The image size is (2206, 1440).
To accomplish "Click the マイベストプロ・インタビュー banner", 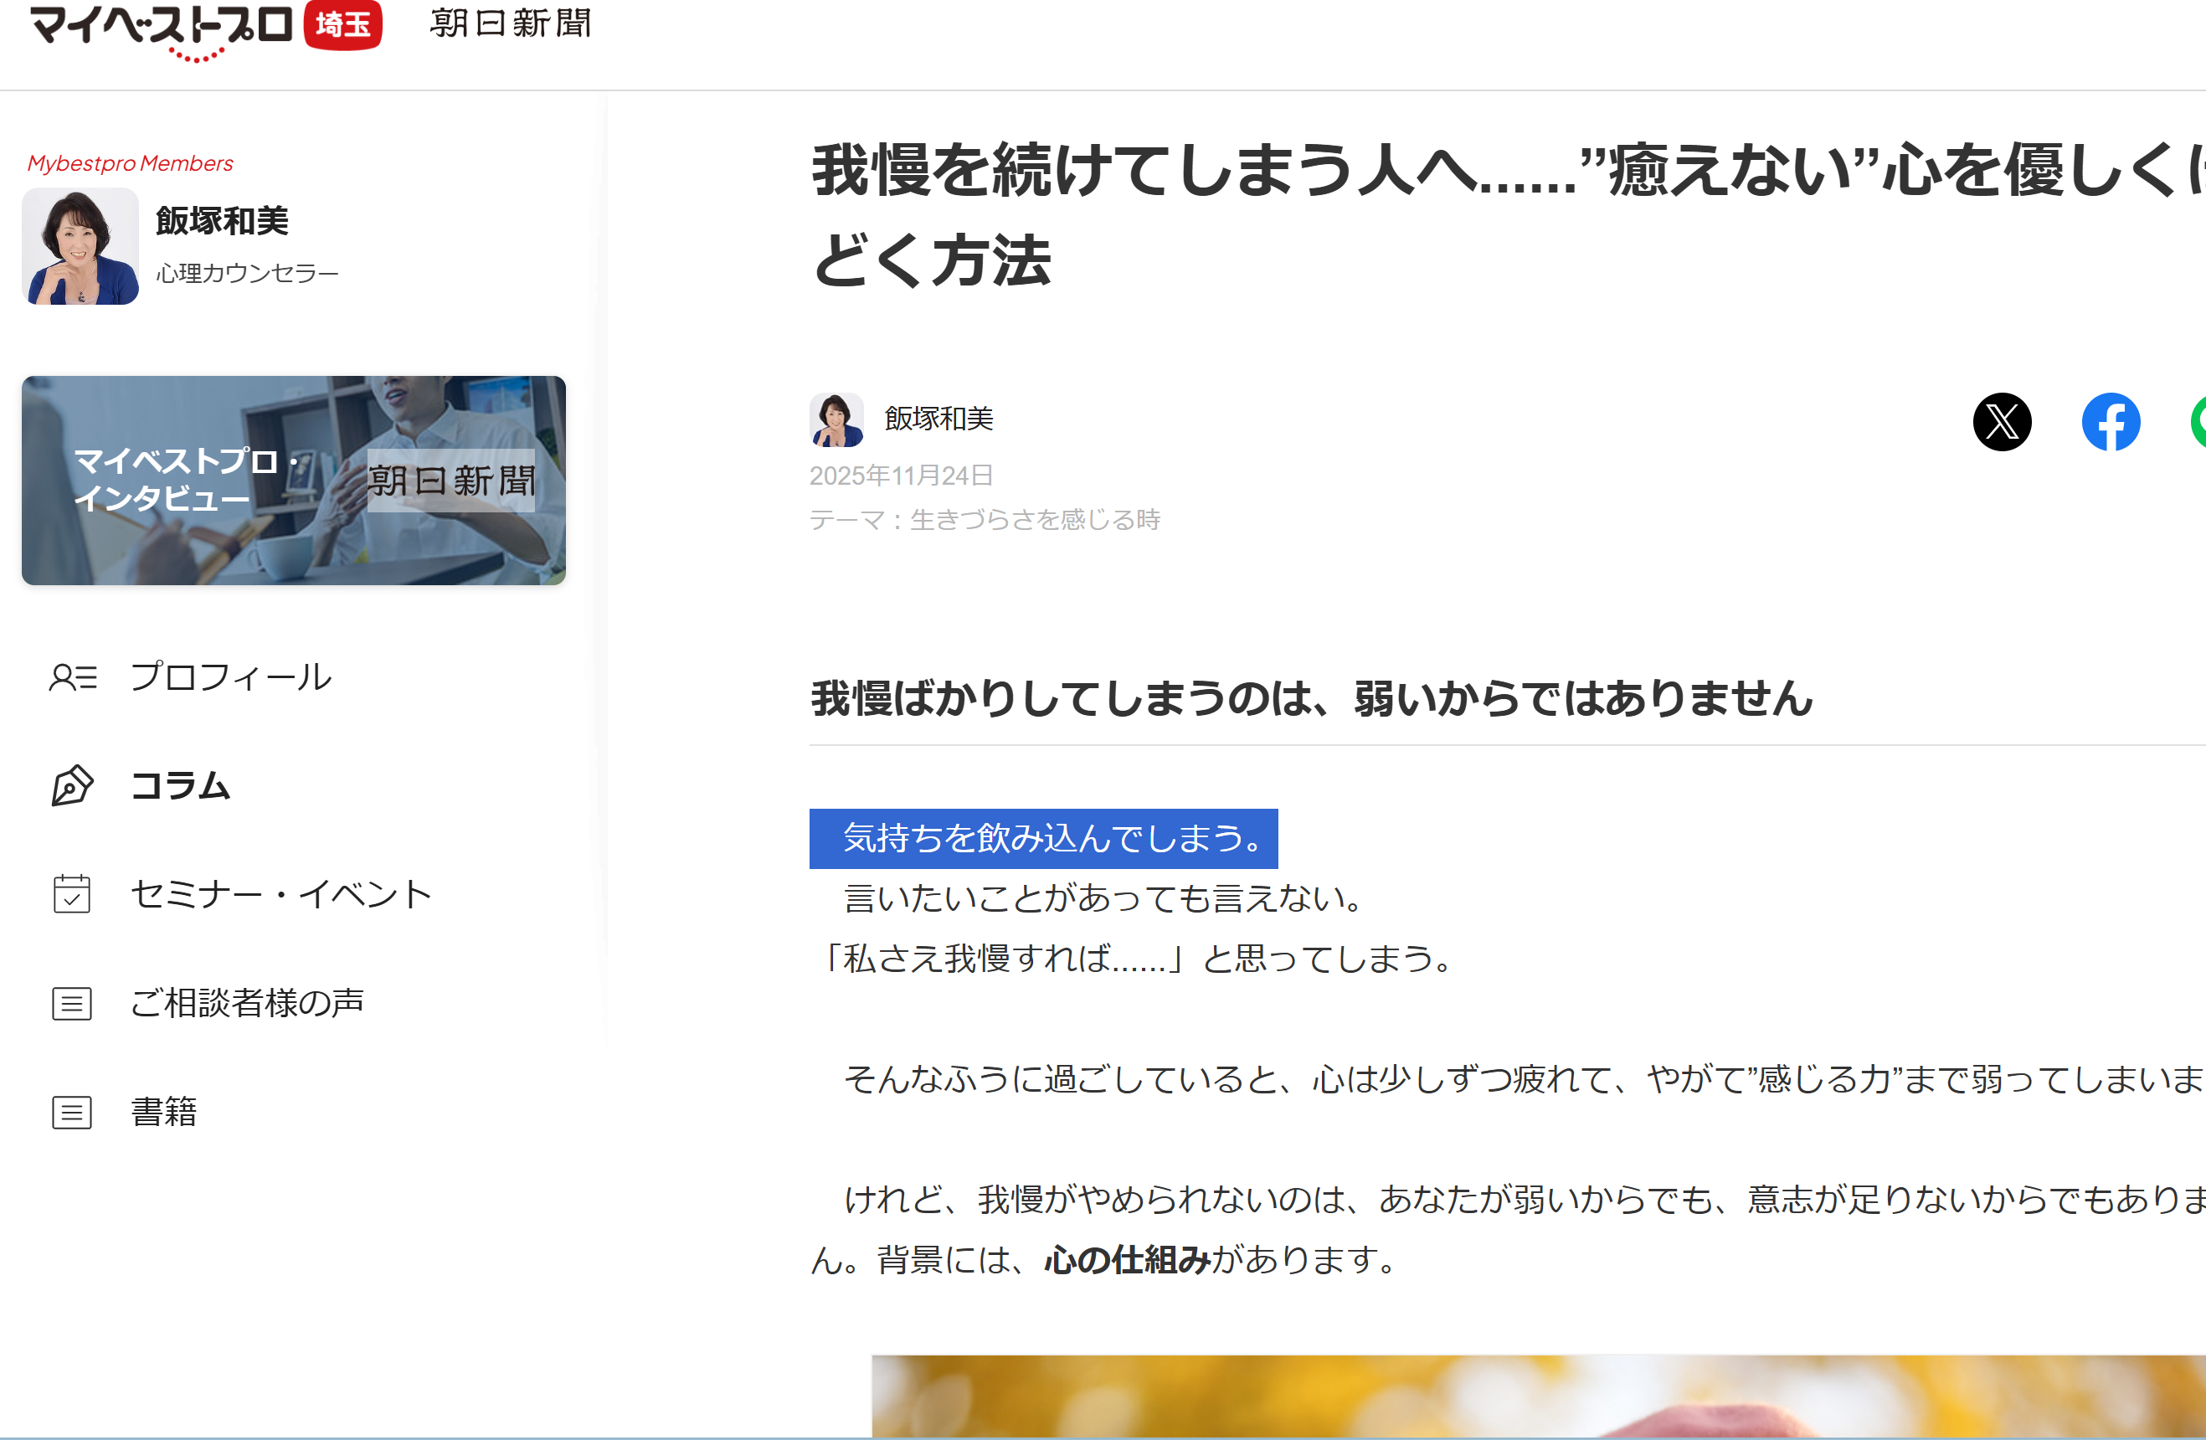I will [x=293, y=479].
